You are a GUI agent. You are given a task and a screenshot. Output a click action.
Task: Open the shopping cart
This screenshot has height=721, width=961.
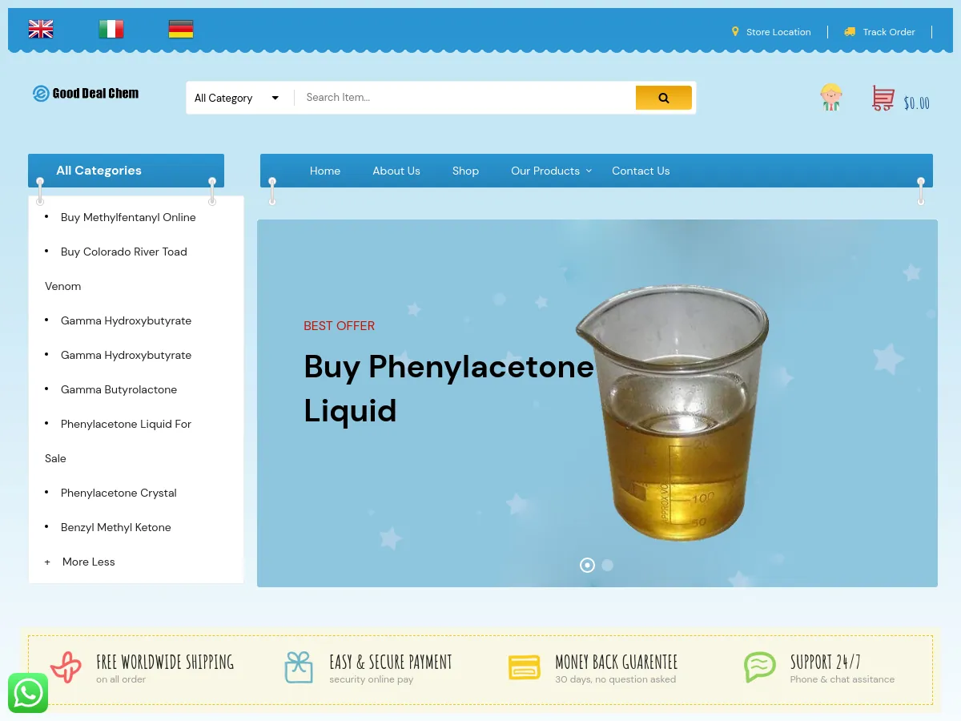[x=883, y=98]
